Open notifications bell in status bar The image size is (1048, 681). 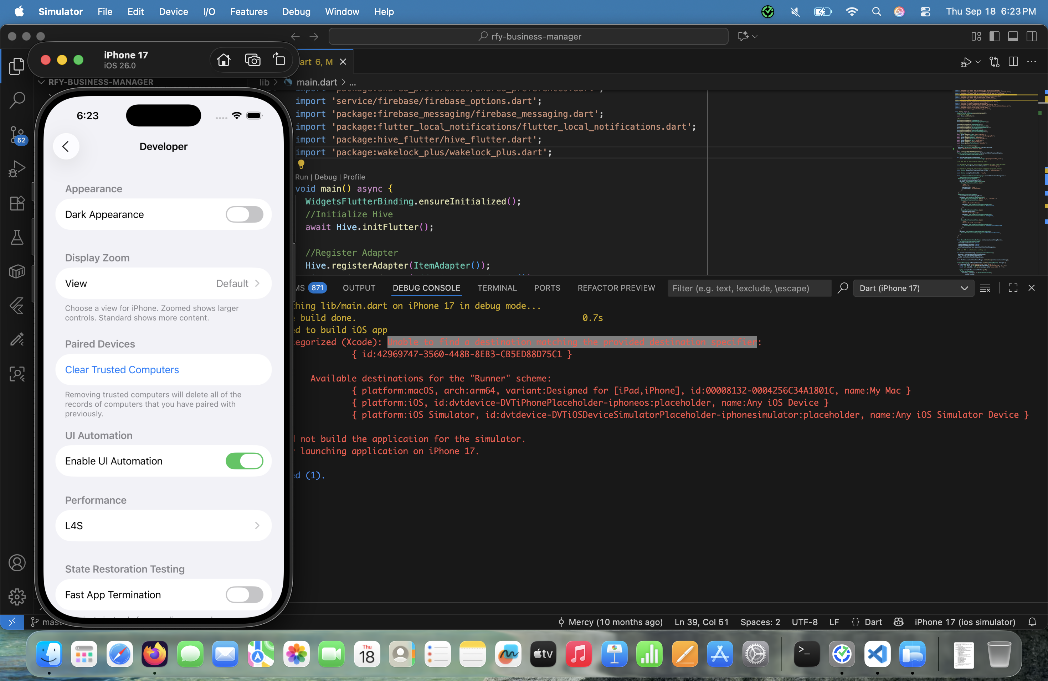pos(1032,622)
